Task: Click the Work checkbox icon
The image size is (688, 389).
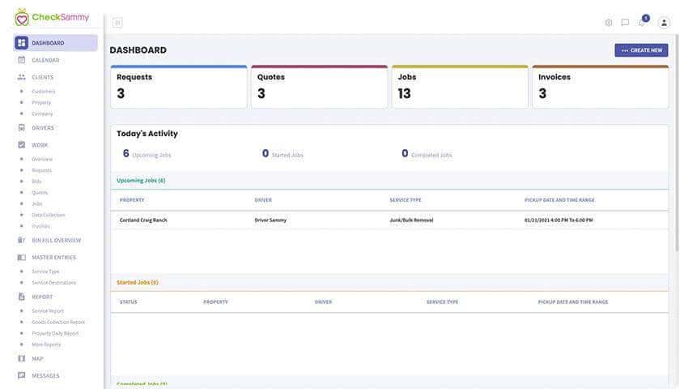Action: [x=21, y=144]
